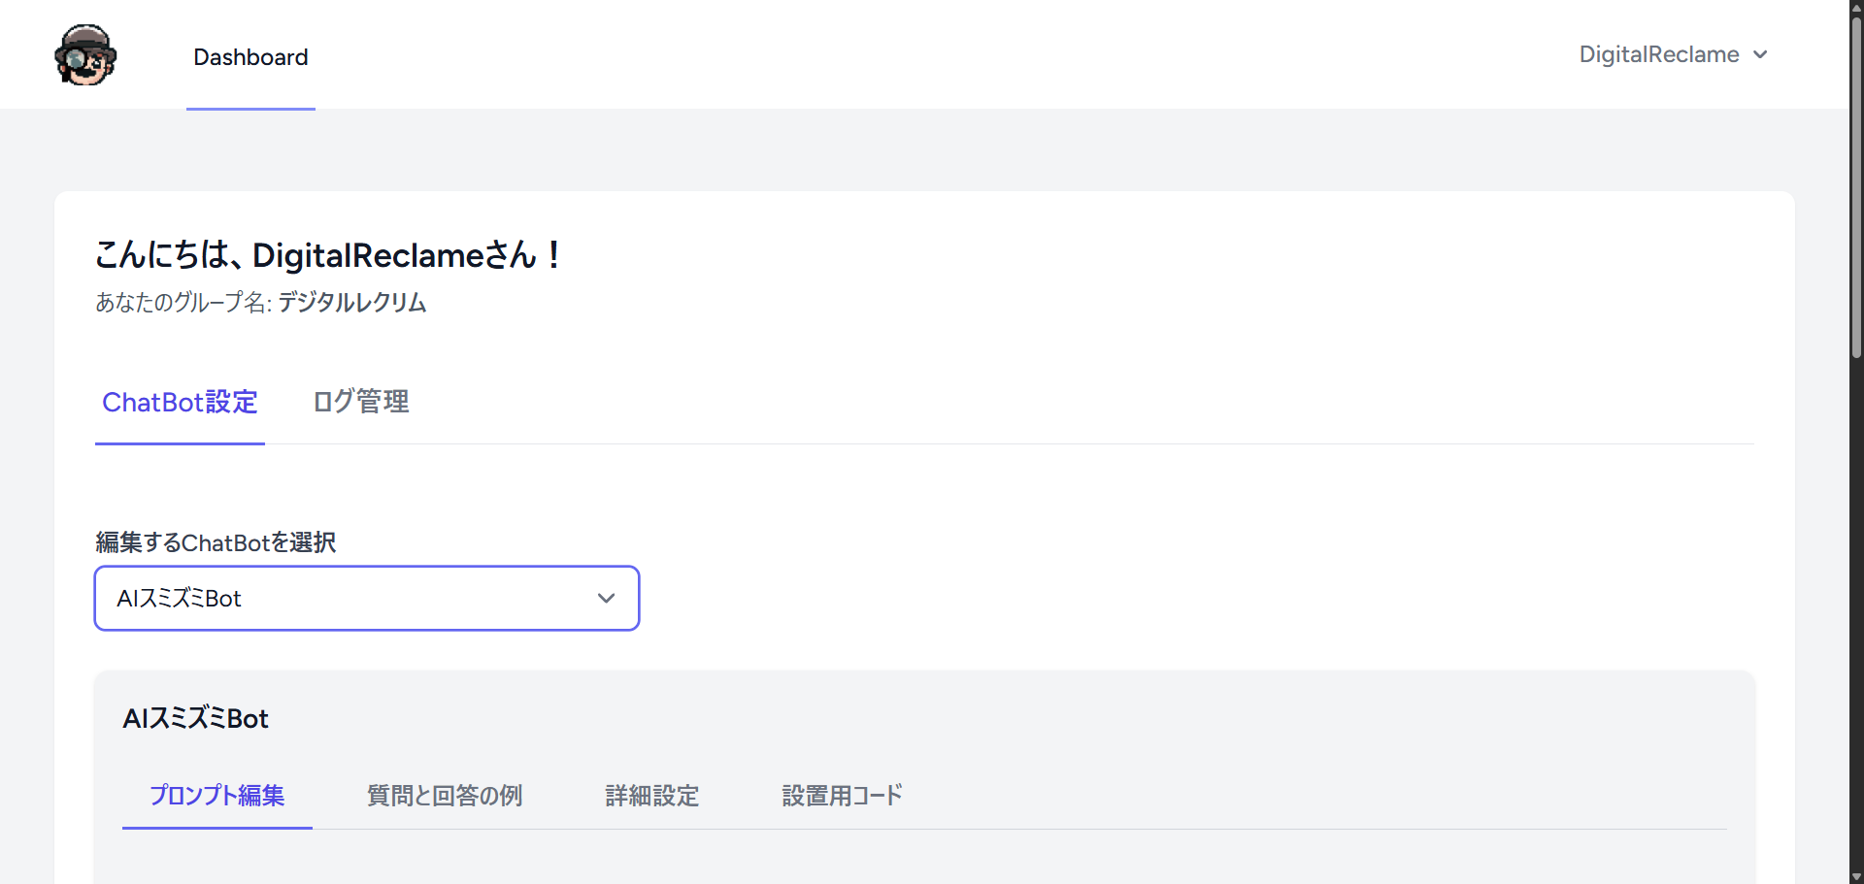Click the chevron beside DigitalReclame

coord(1760,55)
